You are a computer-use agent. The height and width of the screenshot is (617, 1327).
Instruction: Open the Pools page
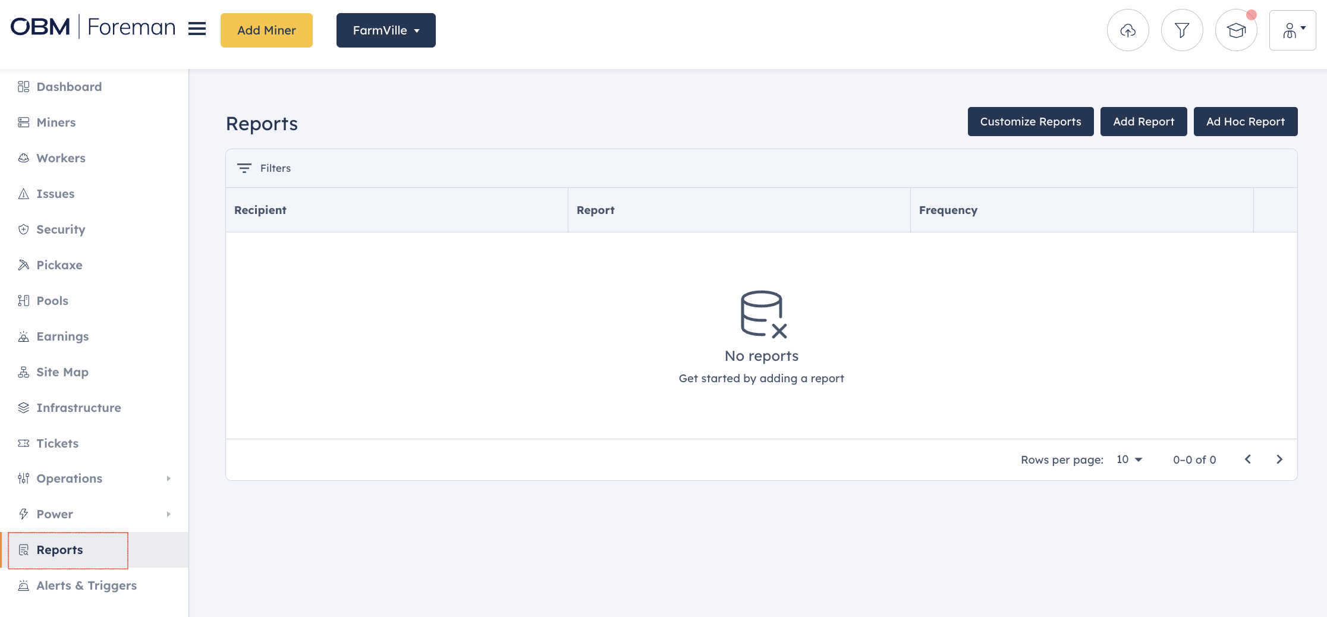click(x=52, y=301)
